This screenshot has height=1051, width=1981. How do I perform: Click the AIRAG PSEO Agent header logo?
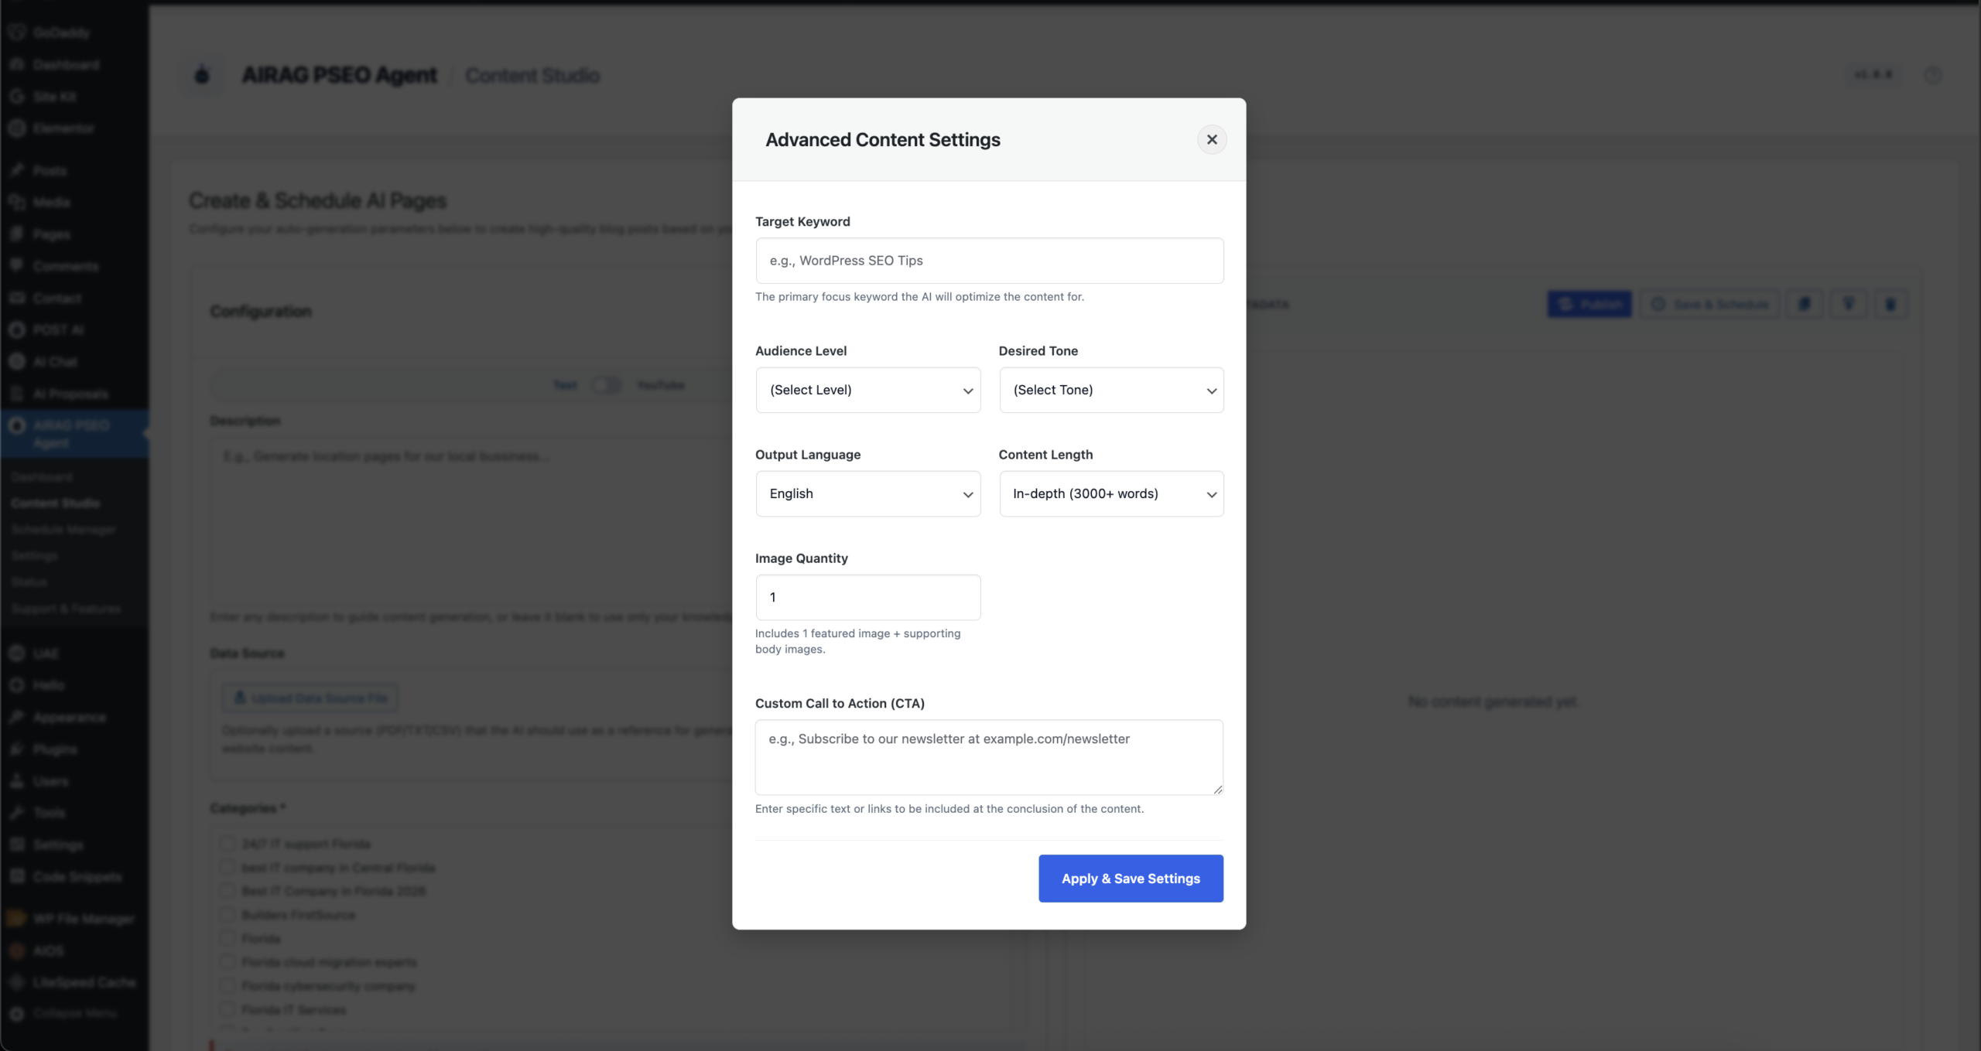(x=202, y=75)
